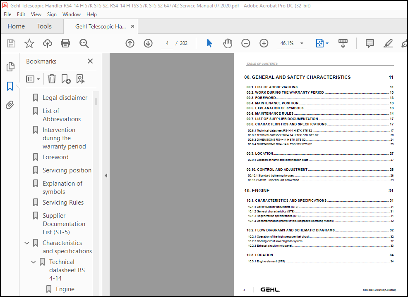
Task: Open zoom percentage dropdown
Action: 302,43
